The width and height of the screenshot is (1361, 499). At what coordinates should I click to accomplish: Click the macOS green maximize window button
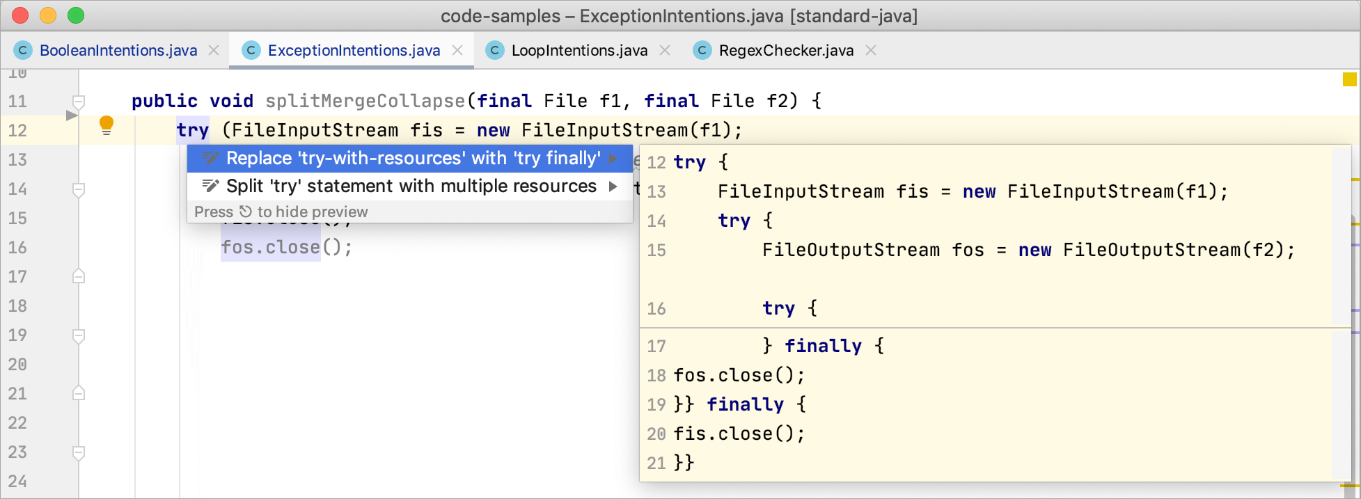pyautogui.click(x=75, y=15)
